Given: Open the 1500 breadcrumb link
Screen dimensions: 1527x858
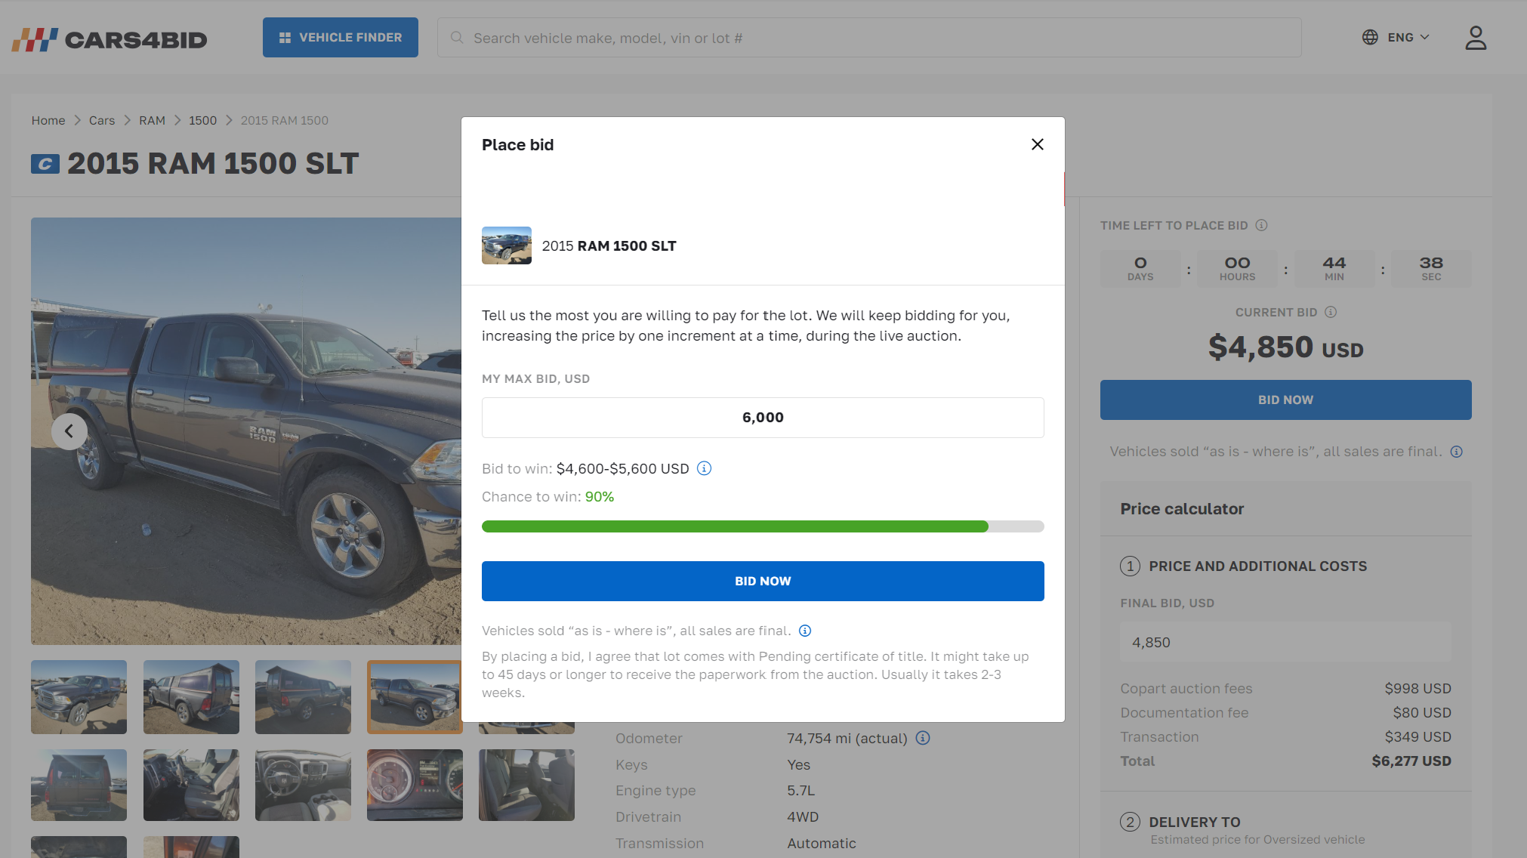Looking at the screenshot, I should [x=202, y=120].
